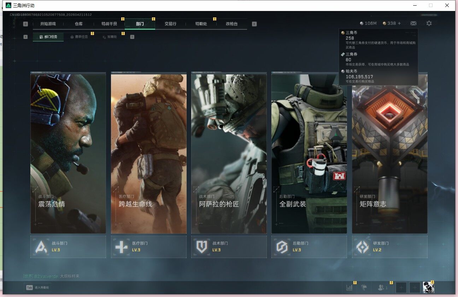This screenshot has width=458, height=297.
Task: Open the 跨越生命线 medical department card
Action: click(x=149, y=154)
